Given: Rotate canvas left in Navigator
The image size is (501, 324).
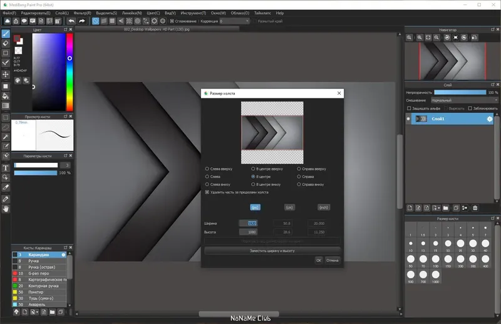Looking at the screenshot, I should pos(447,38).
